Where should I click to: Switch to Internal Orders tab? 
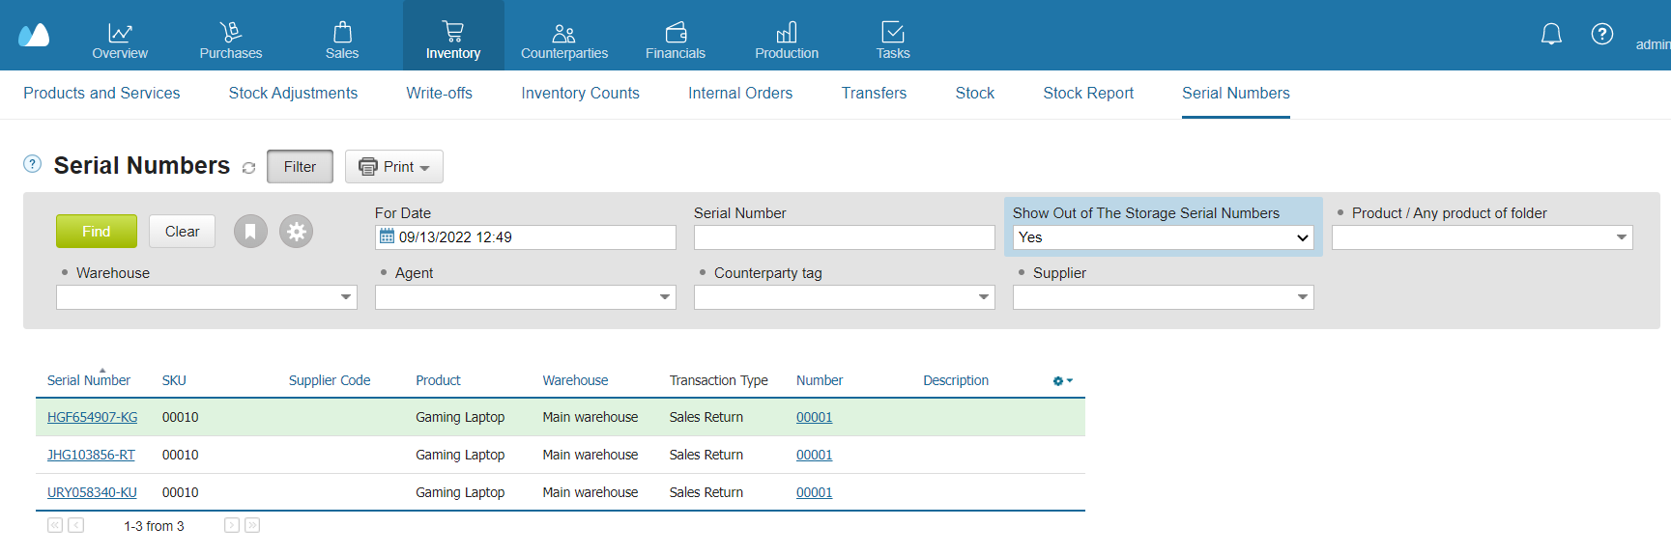[740, 93]
